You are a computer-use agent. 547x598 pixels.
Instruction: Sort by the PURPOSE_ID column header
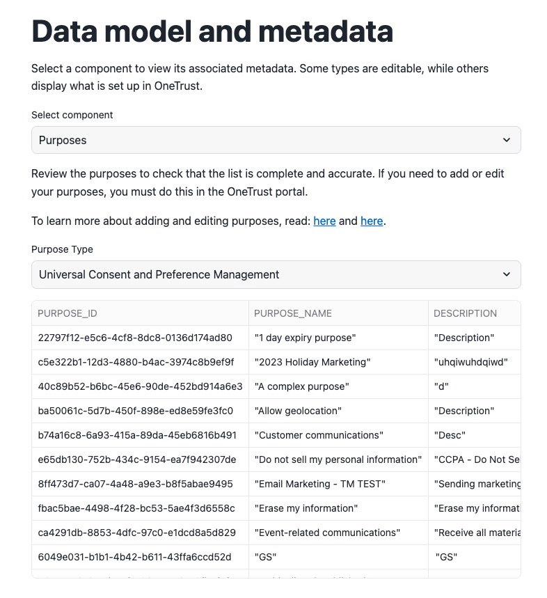tap(68, 313)
